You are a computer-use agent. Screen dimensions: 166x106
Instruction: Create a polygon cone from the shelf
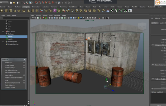tap(15, 11)
